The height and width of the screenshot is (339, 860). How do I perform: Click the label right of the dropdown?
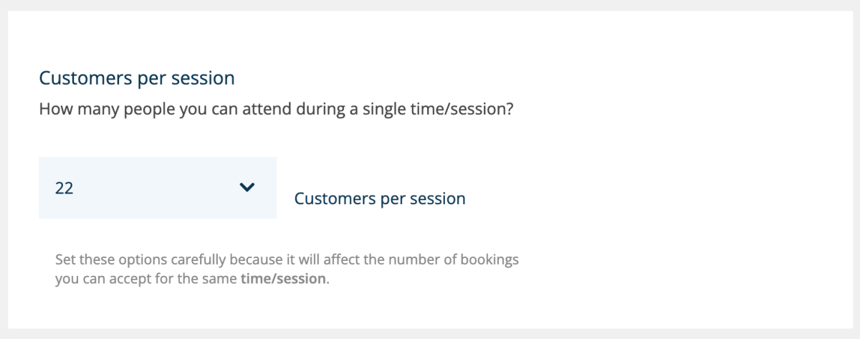point(380,199)
